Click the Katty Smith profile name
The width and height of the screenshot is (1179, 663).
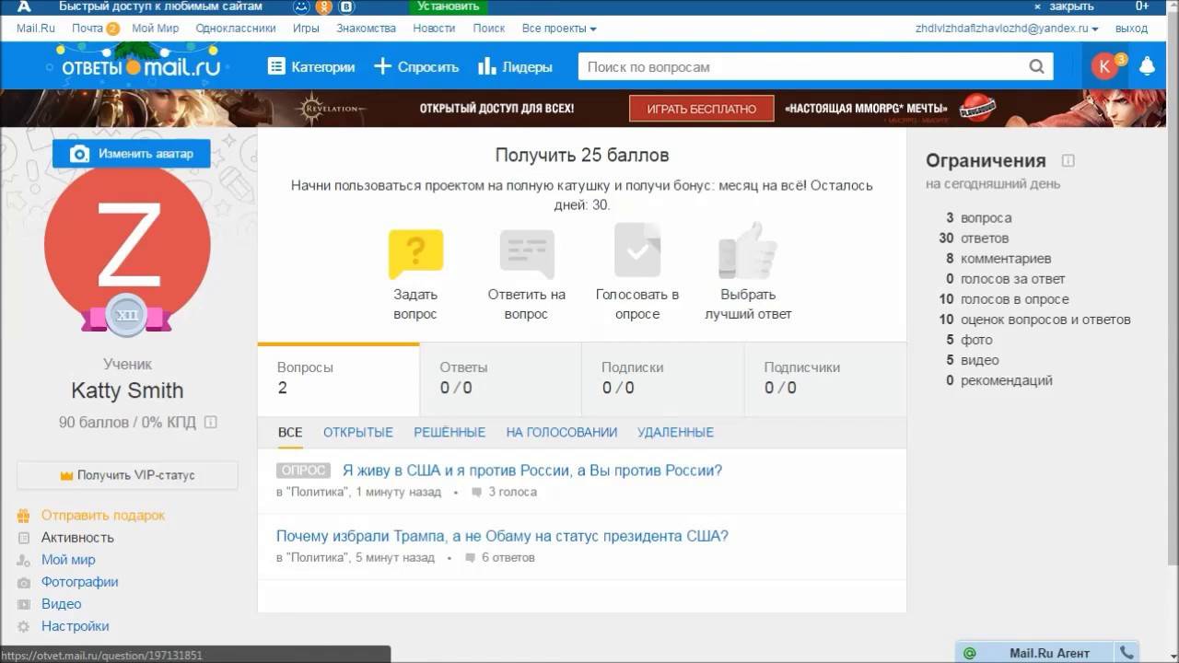pos(127,390)
